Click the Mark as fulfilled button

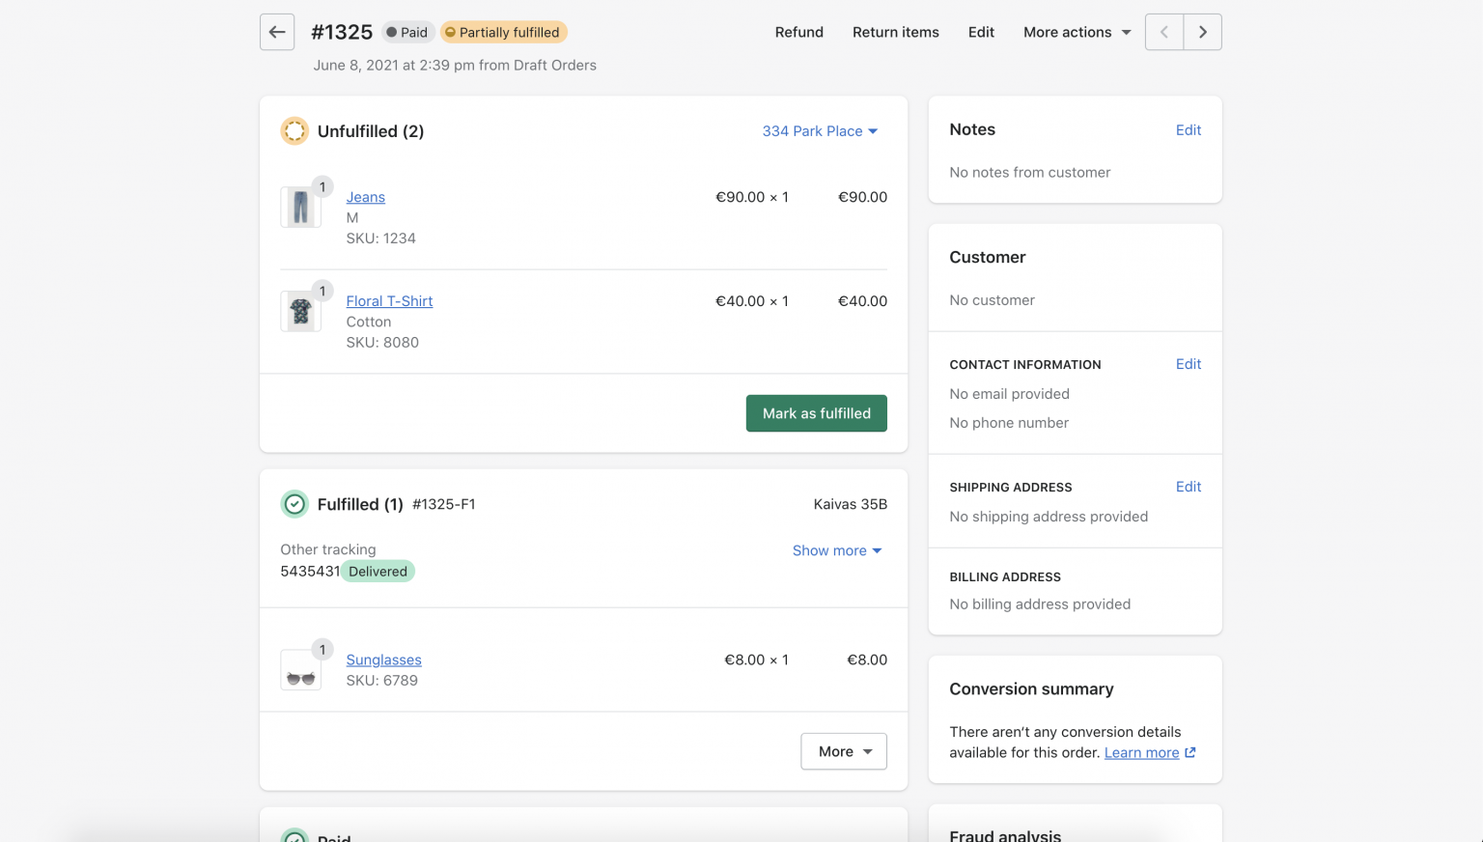[816, 413]
